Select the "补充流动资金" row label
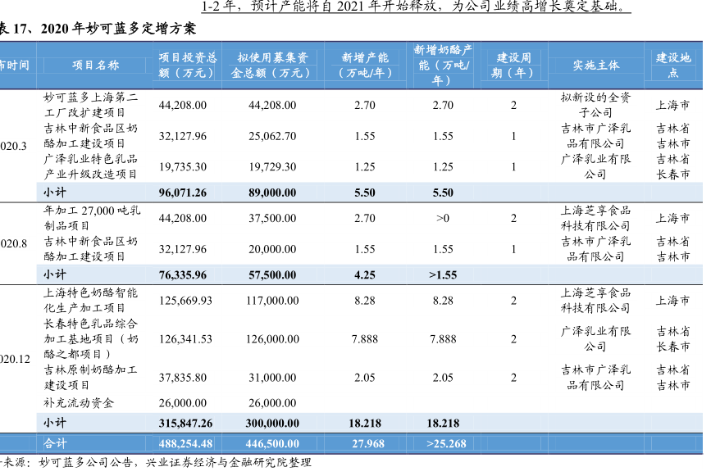Image resolution: width=711 pixels, height=476 pixels. pos(79,402)
